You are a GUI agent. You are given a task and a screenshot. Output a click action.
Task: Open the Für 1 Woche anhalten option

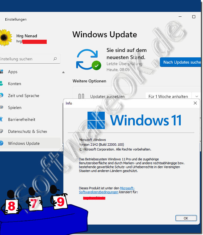[x=168, y=96]
